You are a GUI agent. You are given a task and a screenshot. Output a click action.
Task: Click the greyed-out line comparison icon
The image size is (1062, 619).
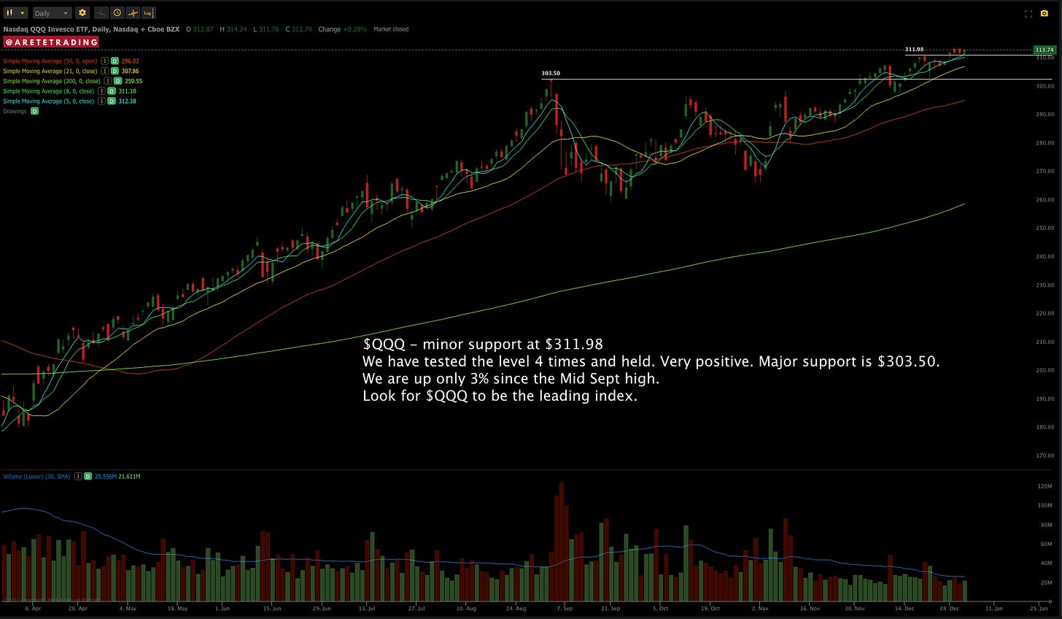coord(101,13)
